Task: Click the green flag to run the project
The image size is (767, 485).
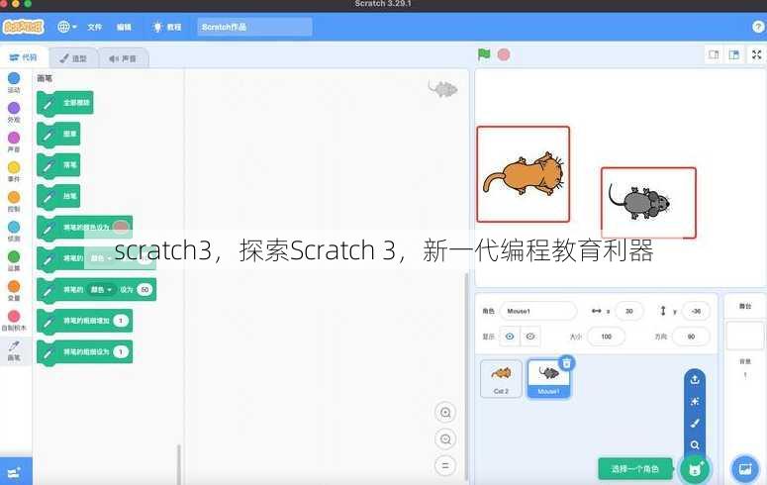Action: pos(484,54)
